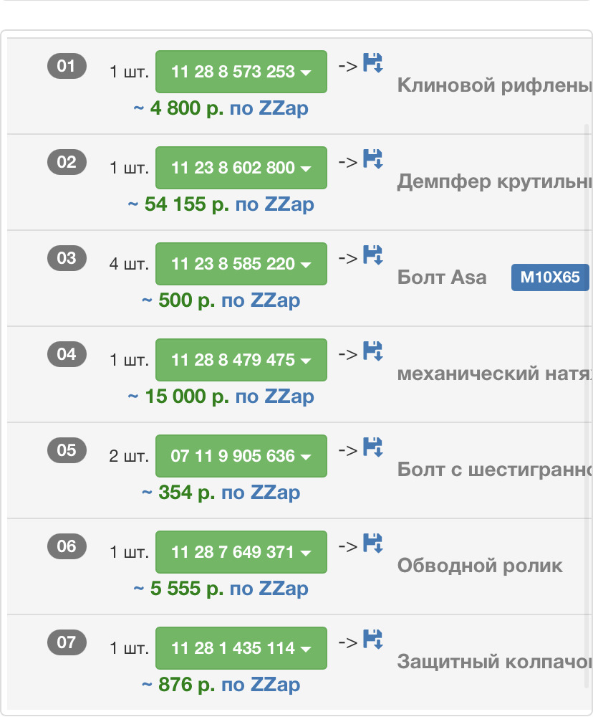Open the 11 28 8 479 475 part menu
The image size is (593, 722).
coord(241,360)
